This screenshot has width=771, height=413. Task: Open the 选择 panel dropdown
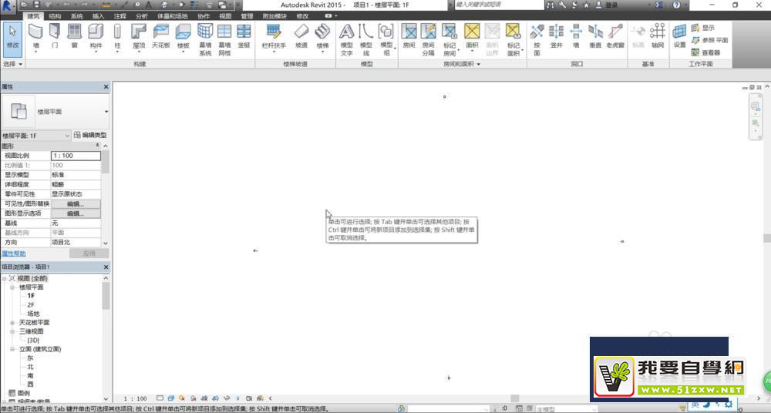coord(13,65)
